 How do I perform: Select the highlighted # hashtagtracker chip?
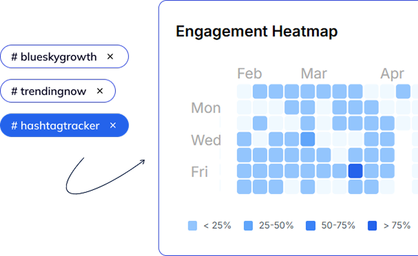click(x=65, y=125)
